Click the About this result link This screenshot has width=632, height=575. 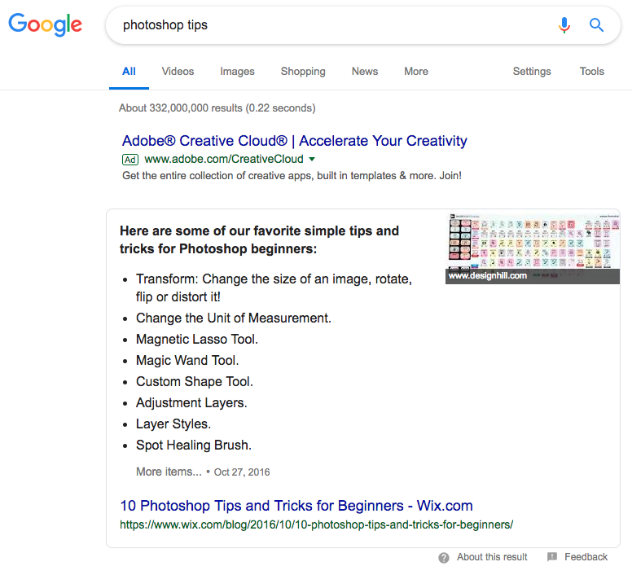click(492, 557)
